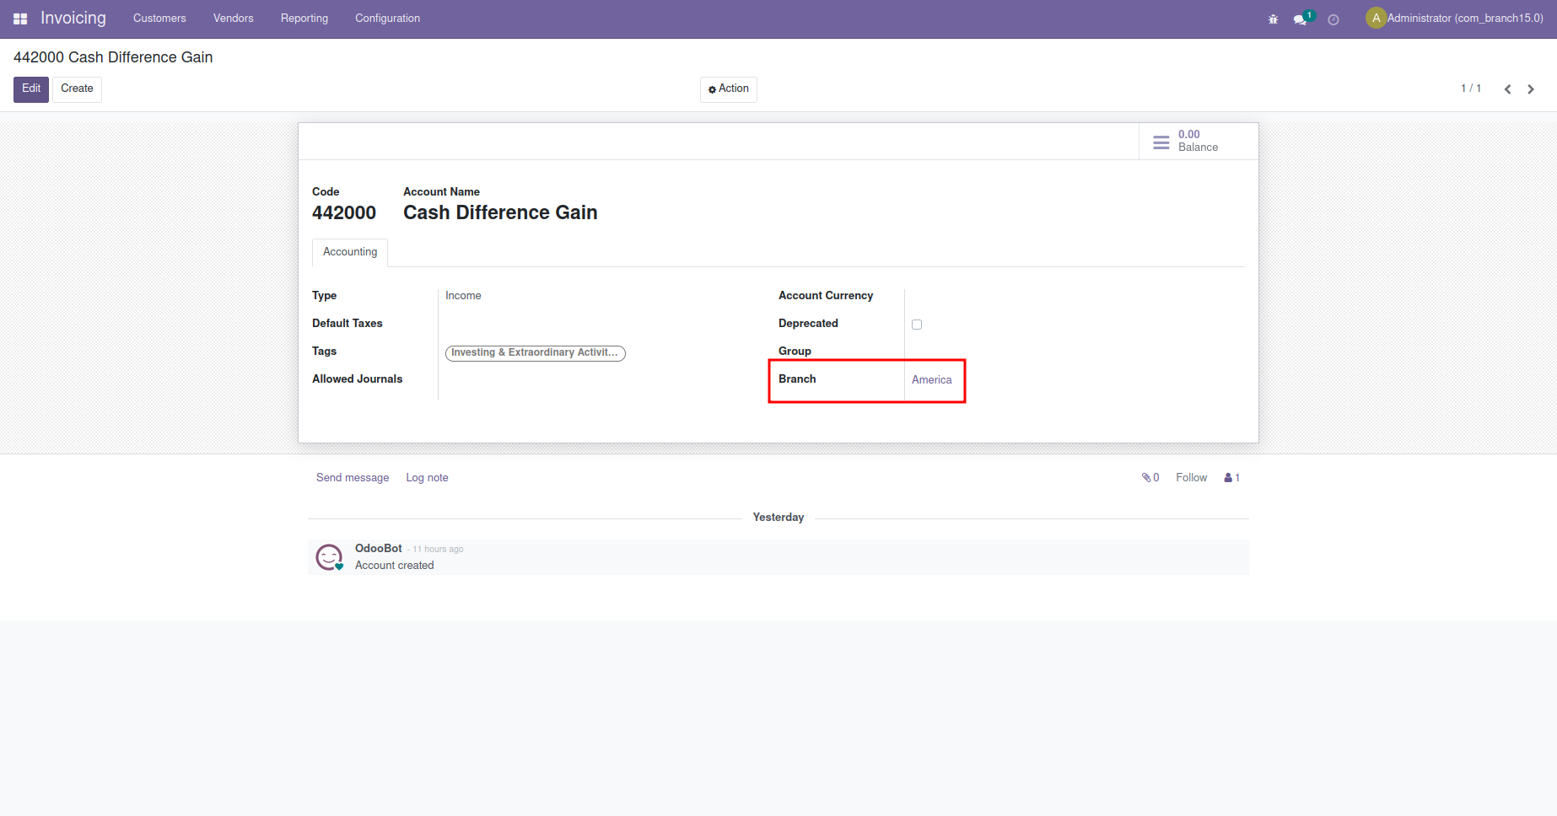Open the Vendors menu

click(x=233, y=19)
